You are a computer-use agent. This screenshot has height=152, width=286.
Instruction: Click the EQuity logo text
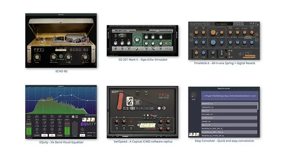[x=88, y=124]
